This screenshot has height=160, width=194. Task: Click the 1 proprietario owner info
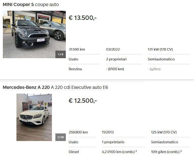click(x=113, y=142)
